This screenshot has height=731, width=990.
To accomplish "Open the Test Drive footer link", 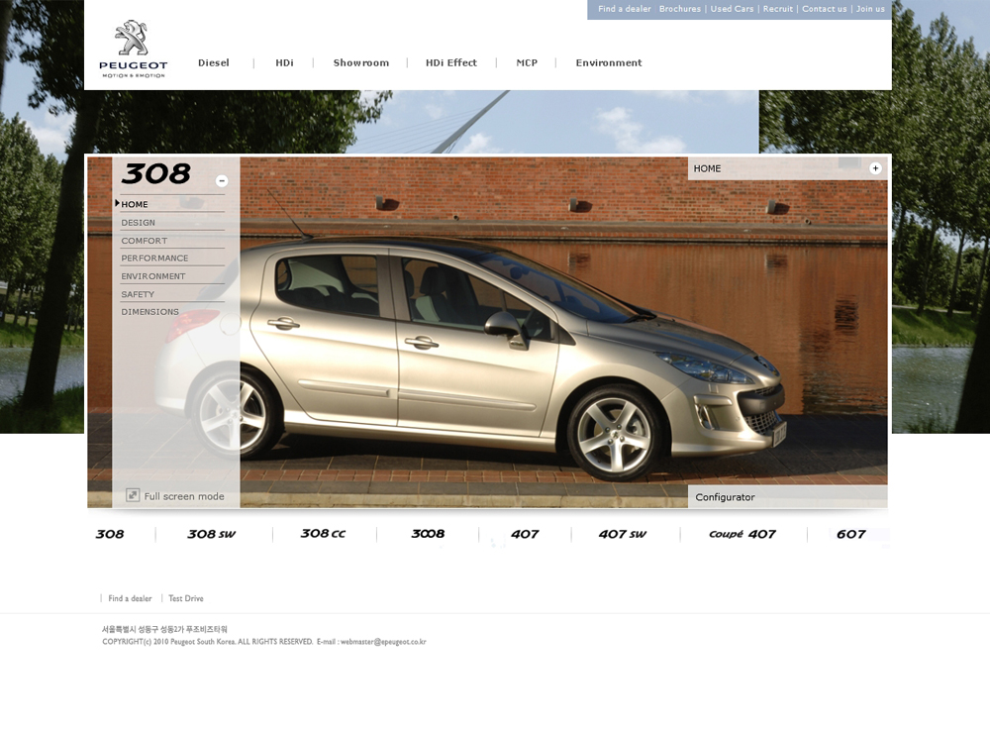I will 185,598.
